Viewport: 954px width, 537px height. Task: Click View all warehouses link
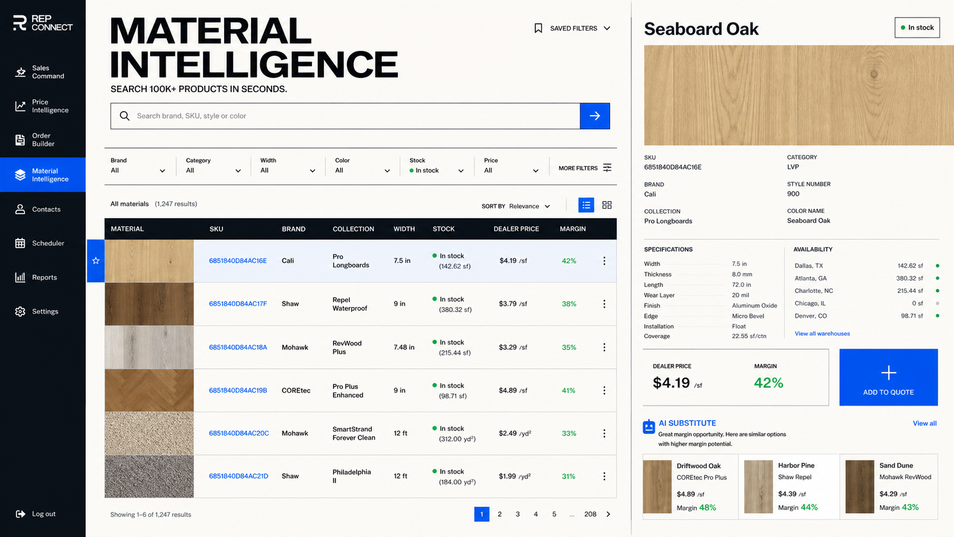pos(822,334)
